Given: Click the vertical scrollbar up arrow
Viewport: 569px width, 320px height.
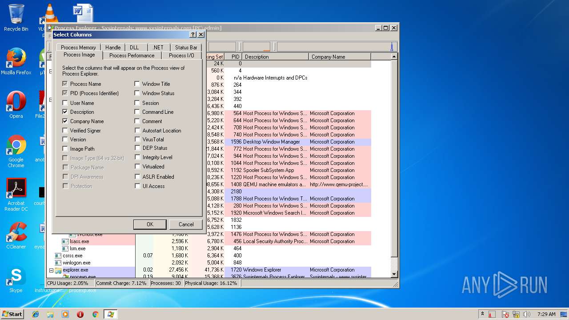Looking at the screenshot, I should coord(394,57).
